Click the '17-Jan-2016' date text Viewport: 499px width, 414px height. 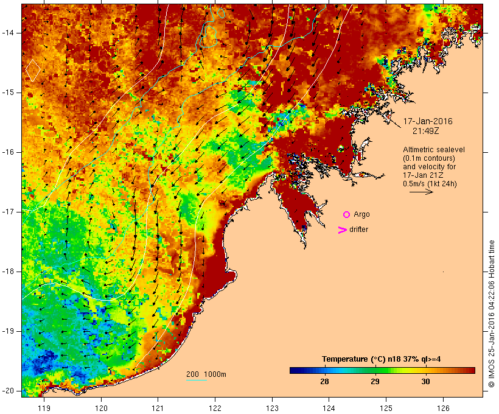tap(428, 121)
